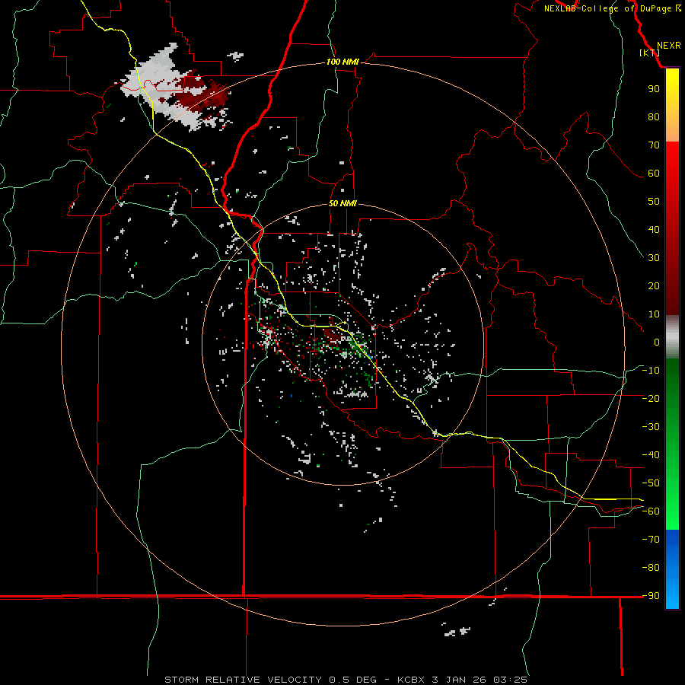Click the -20 value on velocity scale
This screenshot has height=685, width=685.
click(x=651, y=398)
